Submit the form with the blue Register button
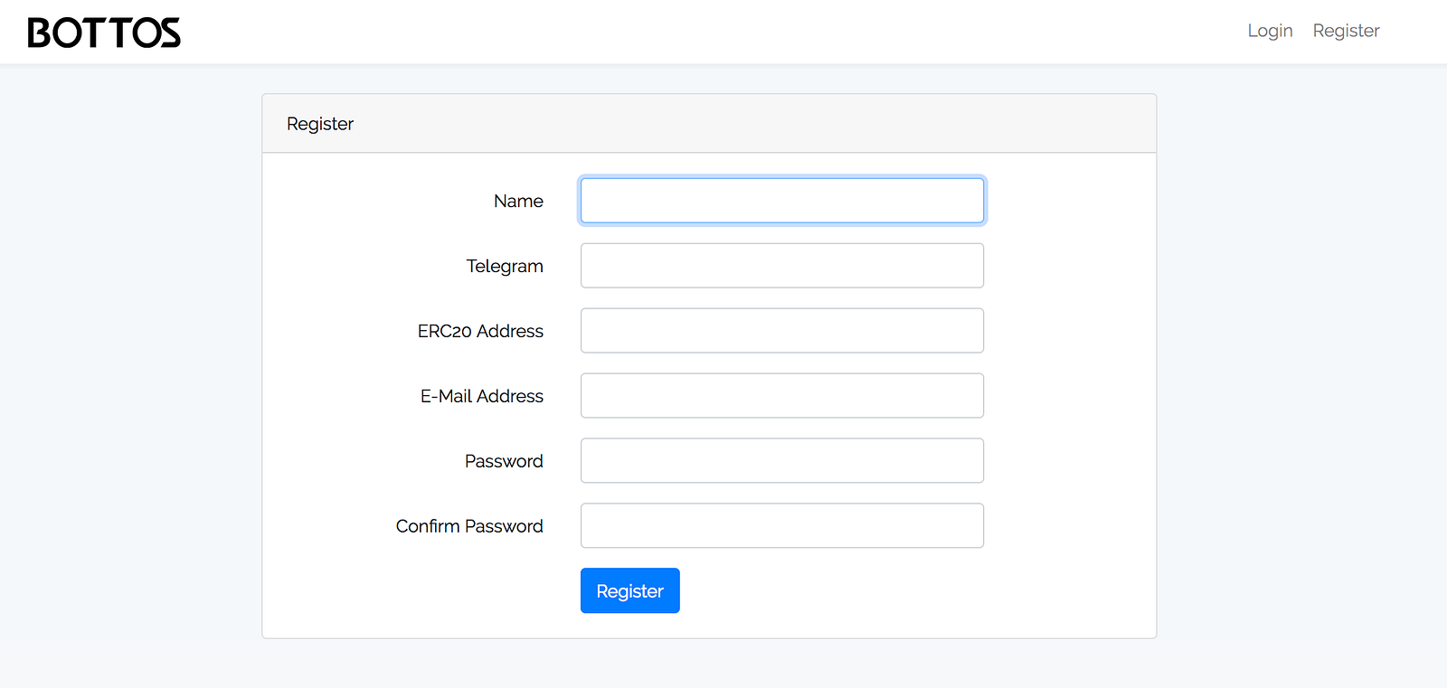This screenshot has width=1447, height=688. click(x=629, y=591)
